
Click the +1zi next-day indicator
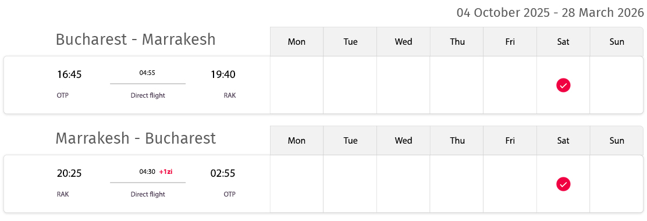tap(165, 172)
